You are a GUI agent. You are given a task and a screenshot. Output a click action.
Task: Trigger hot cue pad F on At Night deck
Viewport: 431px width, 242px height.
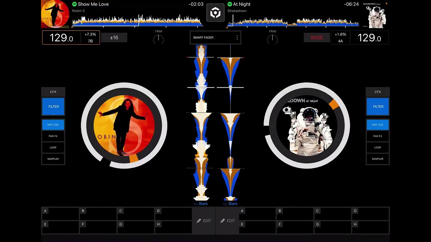tap(295, 227)
